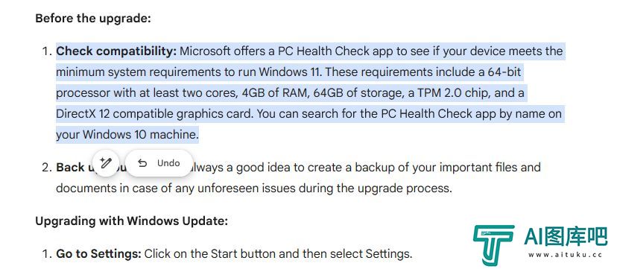Click the Windows 11 text
The width and height of the screenshot is (617, 269).
coord(291,72)
